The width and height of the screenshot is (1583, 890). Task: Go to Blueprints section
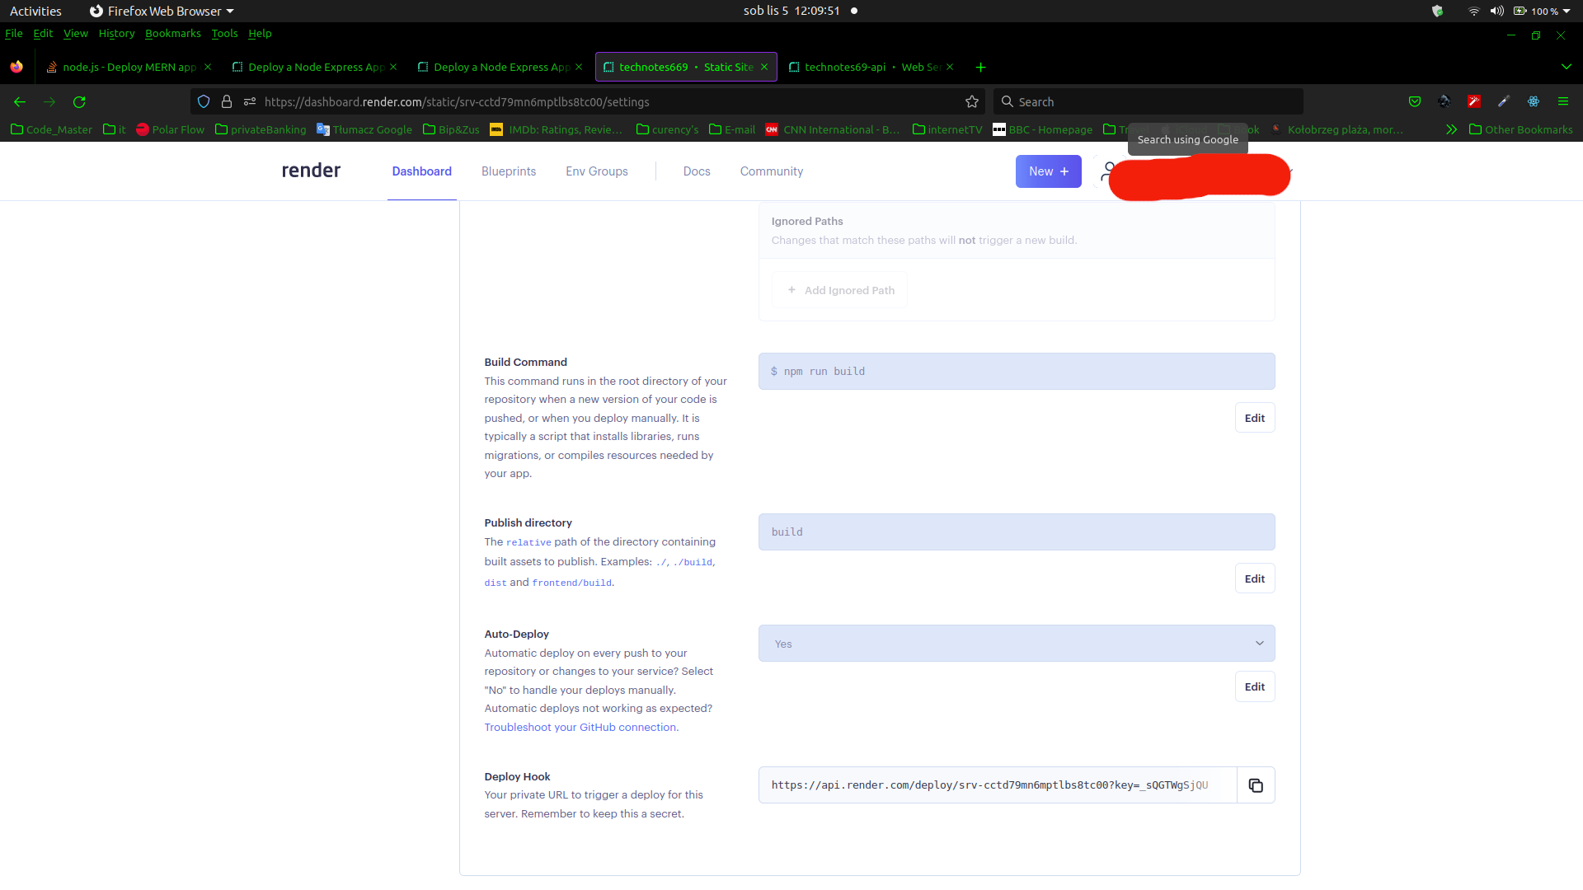pos(508,171)
